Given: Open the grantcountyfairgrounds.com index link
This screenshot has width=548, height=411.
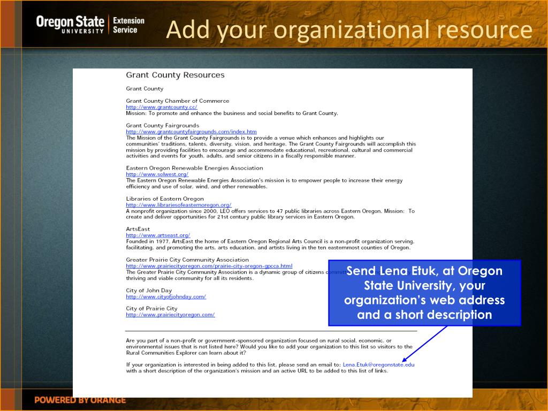Looking at the screenshot, I should (191, 132).
